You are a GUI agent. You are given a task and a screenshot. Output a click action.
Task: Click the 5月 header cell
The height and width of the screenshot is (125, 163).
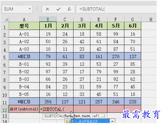(x=116, y=26)
